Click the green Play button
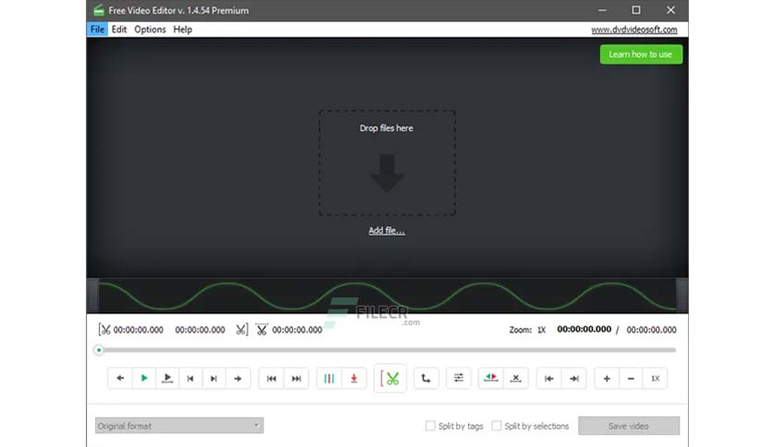This screenshot has width=772, height=447. pos(144,379)
